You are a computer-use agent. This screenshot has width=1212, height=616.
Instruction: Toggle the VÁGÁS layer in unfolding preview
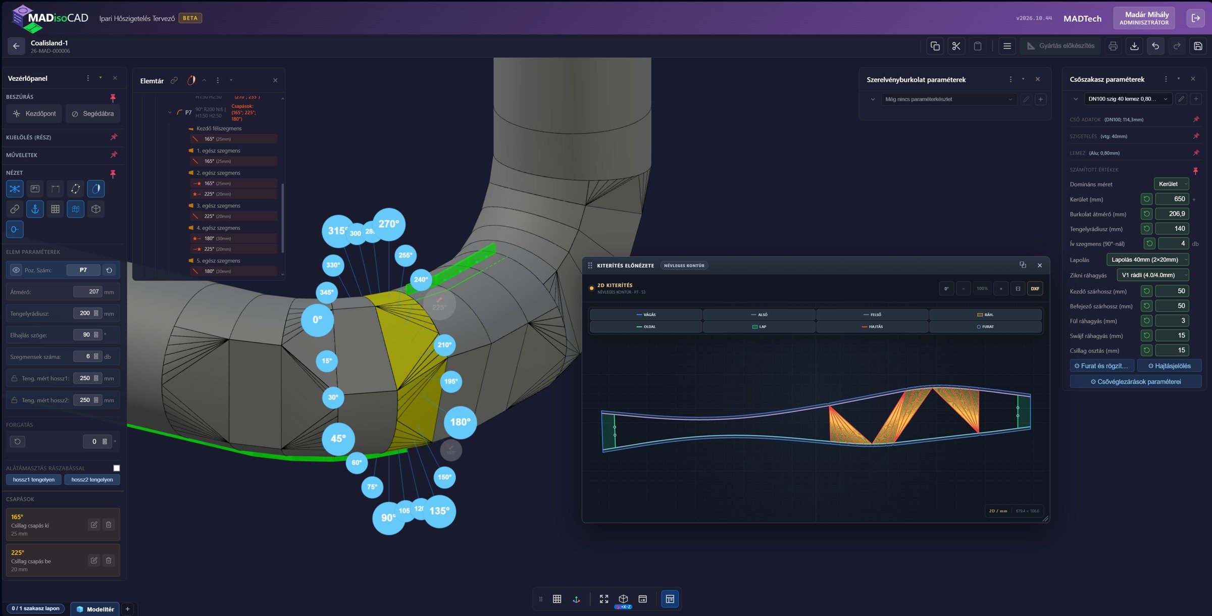tap(646, 315)
